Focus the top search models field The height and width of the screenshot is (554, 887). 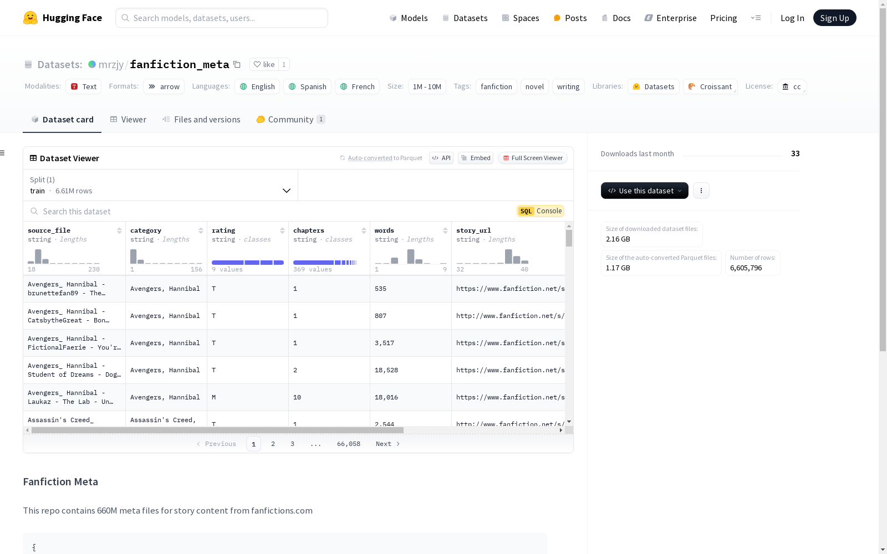pyautogui.click(x=222, y=18)
